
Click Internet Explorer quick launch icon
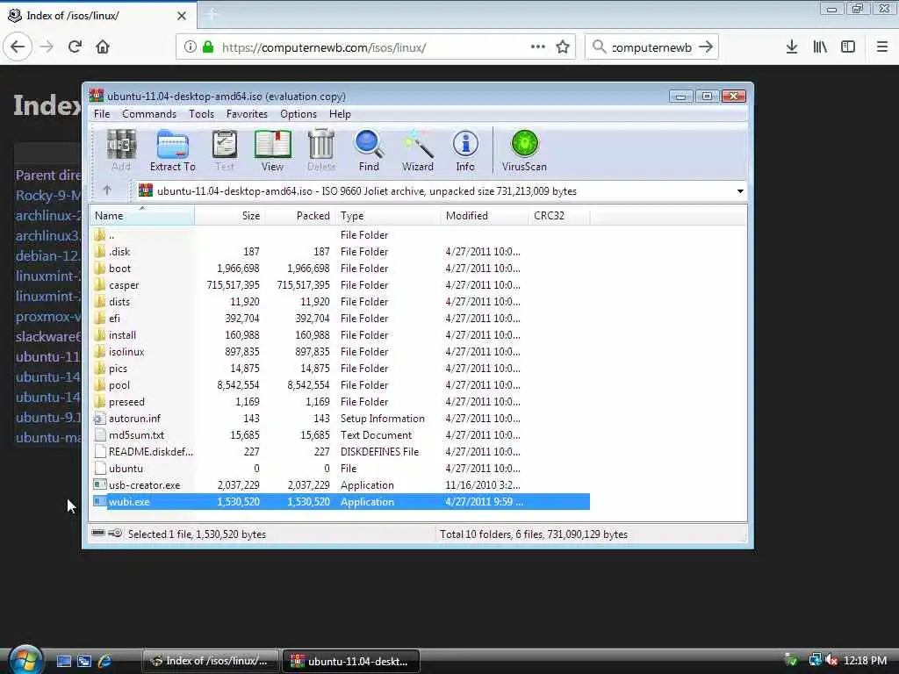point(105,661)
